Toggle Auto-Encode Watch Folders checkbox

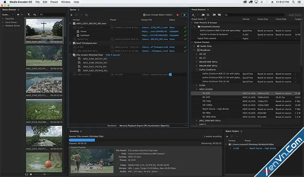coord(144,15)
